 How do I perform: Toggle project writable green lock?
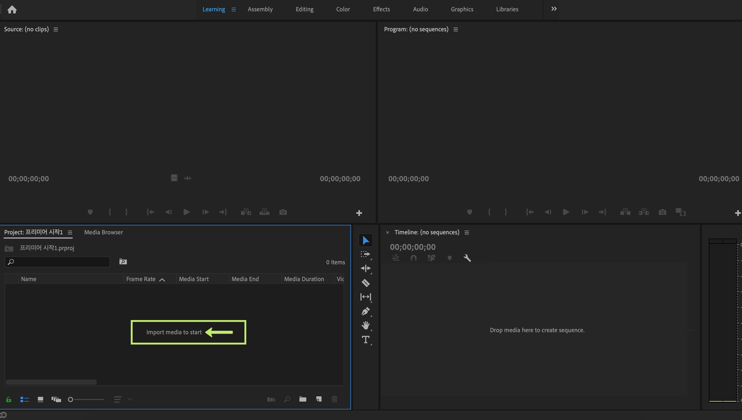tap(9, 399)
